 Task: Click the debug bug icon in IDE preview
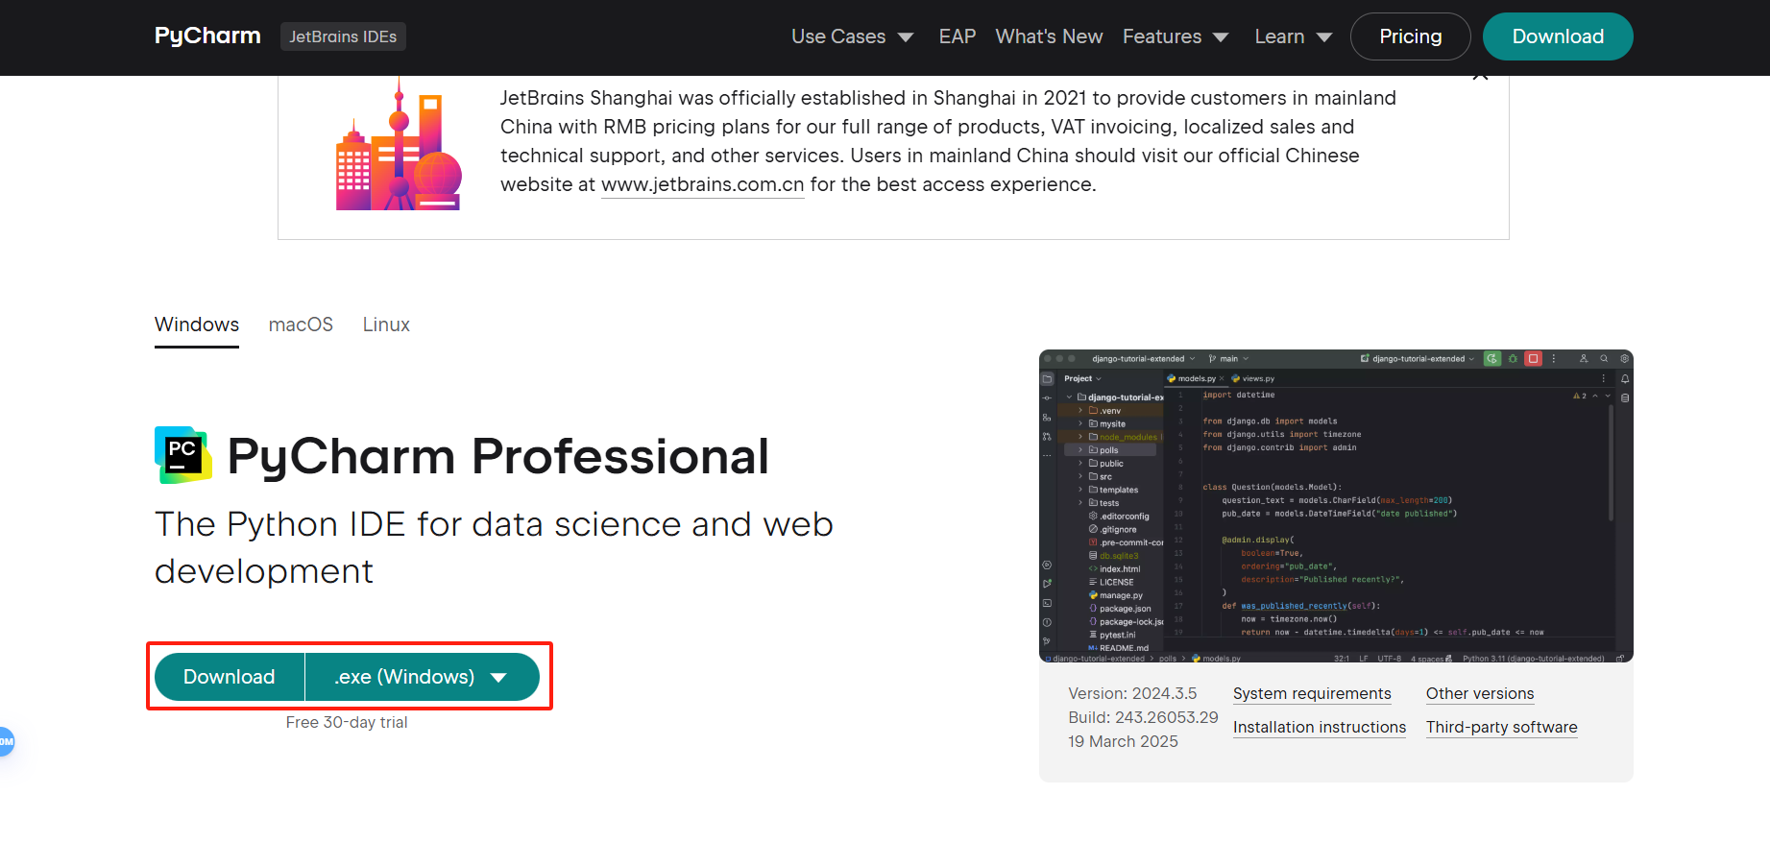(1513, 359)
